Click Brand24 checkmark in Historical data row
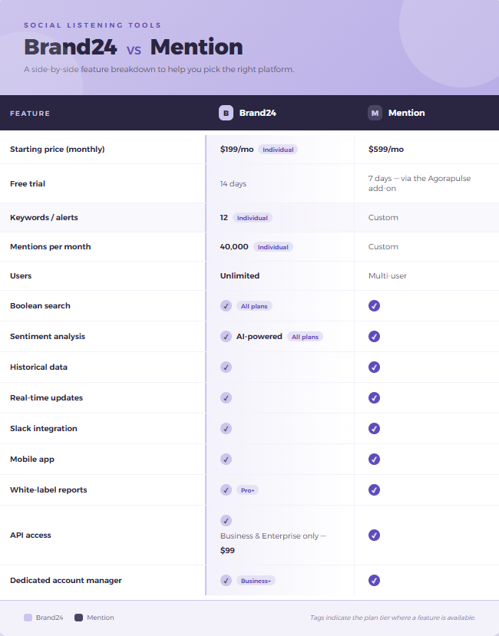 pos(226,367)
